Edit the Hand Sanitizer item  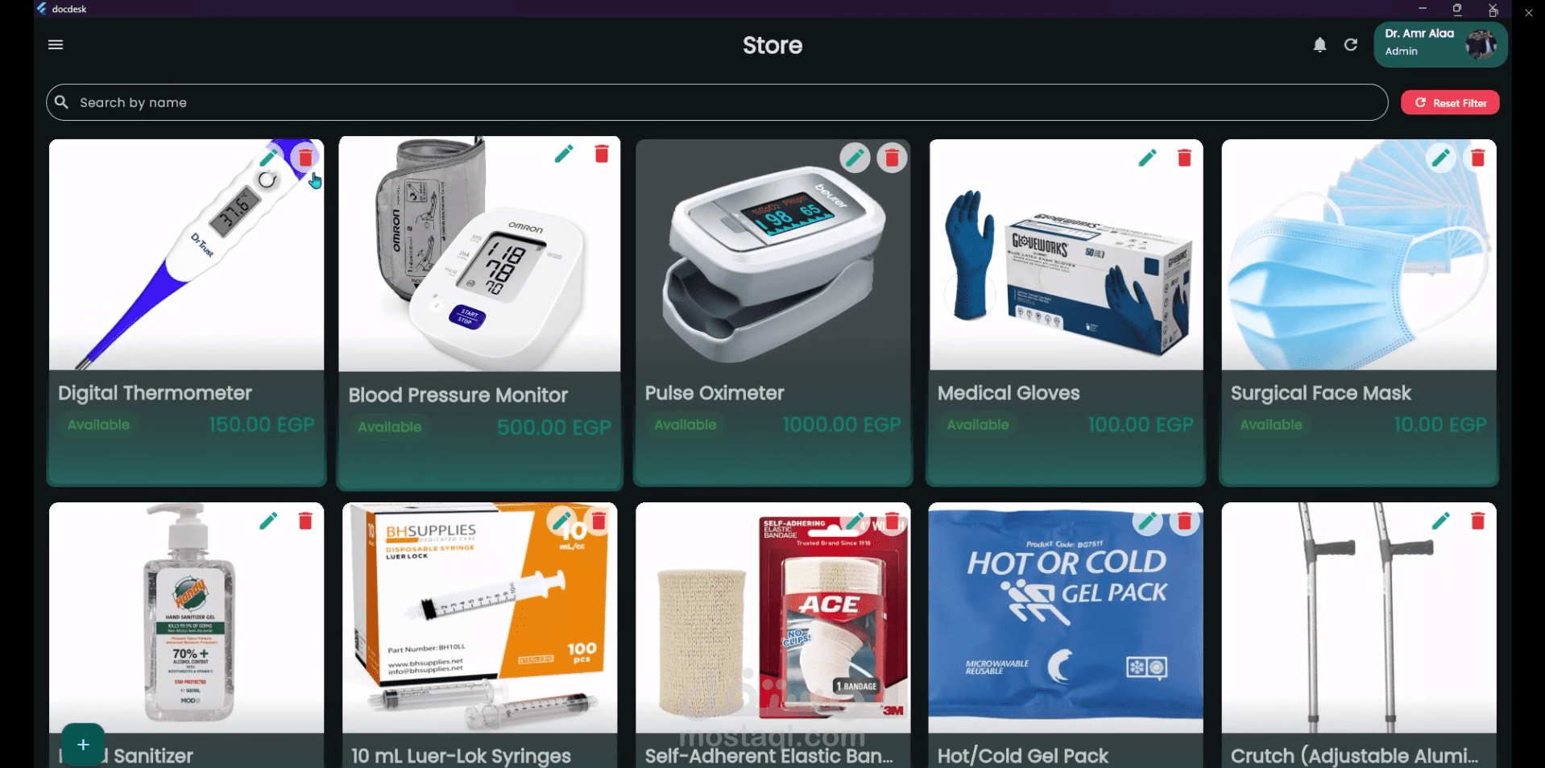(x=268, y=522)
